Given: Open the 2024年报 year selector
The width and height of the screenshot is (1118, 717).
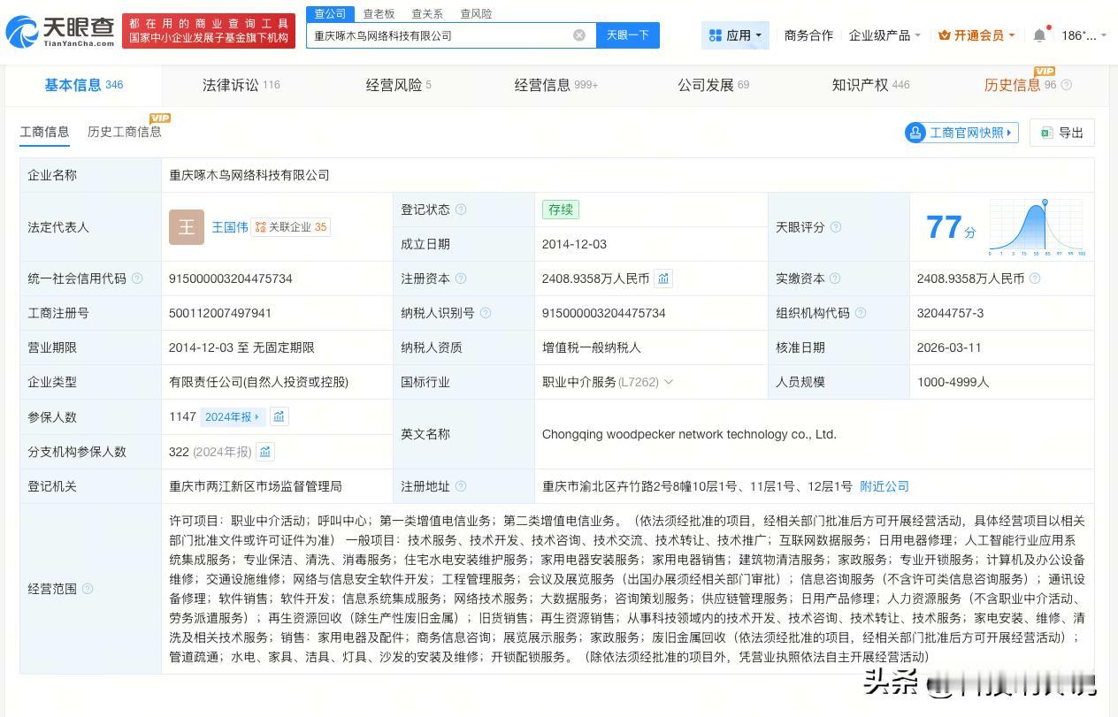Looking at the screenshot, I should coord(233,416).
